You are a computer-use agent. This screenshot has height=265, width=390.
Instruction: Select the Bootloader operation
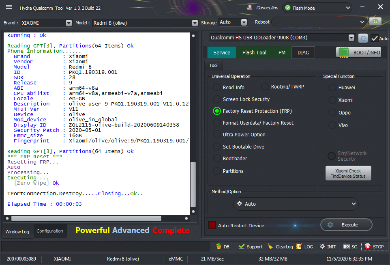click(230, 158)
